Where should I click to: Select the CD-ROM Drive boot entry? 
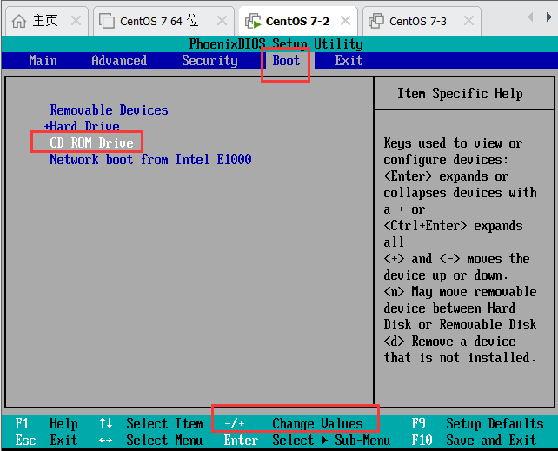[x=91, y=143]
